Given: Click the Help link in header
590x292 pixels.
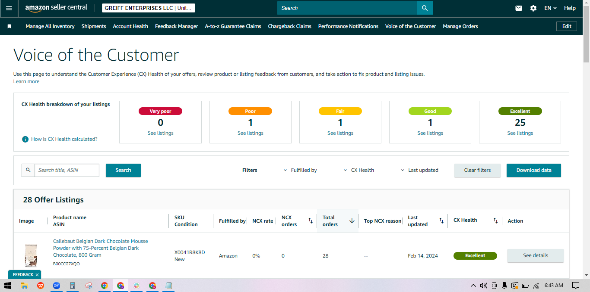Looking at the screenshot, I should 570,8.
